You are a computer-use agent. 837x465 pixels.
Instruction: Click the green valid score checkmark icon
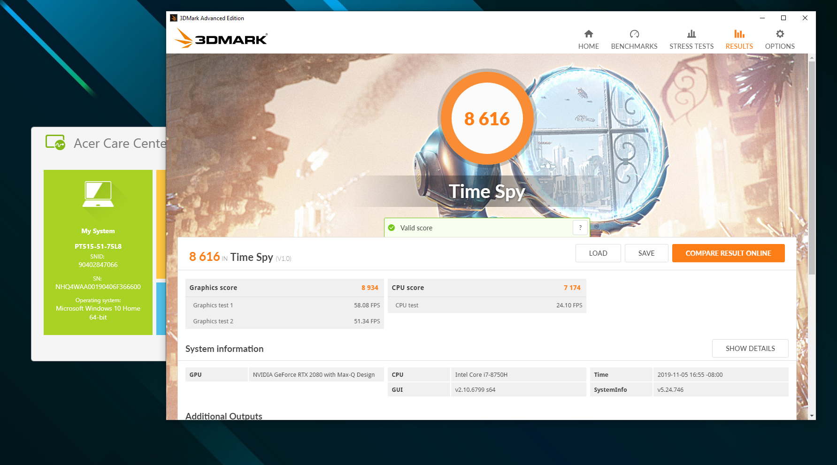click(392, 228)
